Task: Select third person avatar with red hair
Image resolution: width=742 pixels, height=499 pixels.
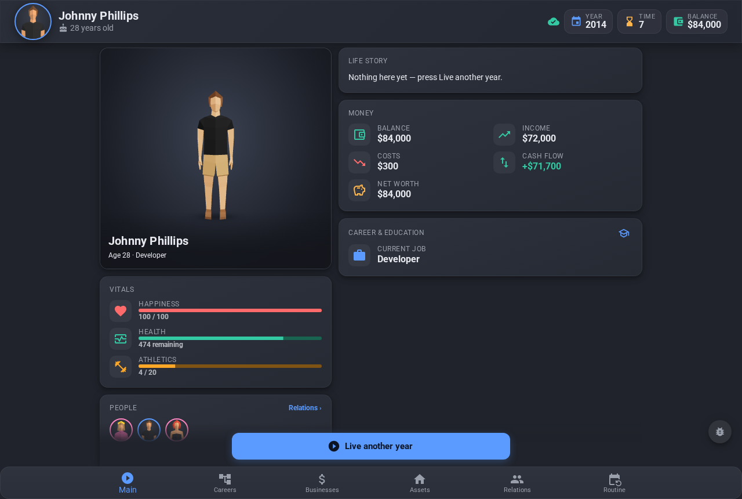Action: click(x=177, y=430)
